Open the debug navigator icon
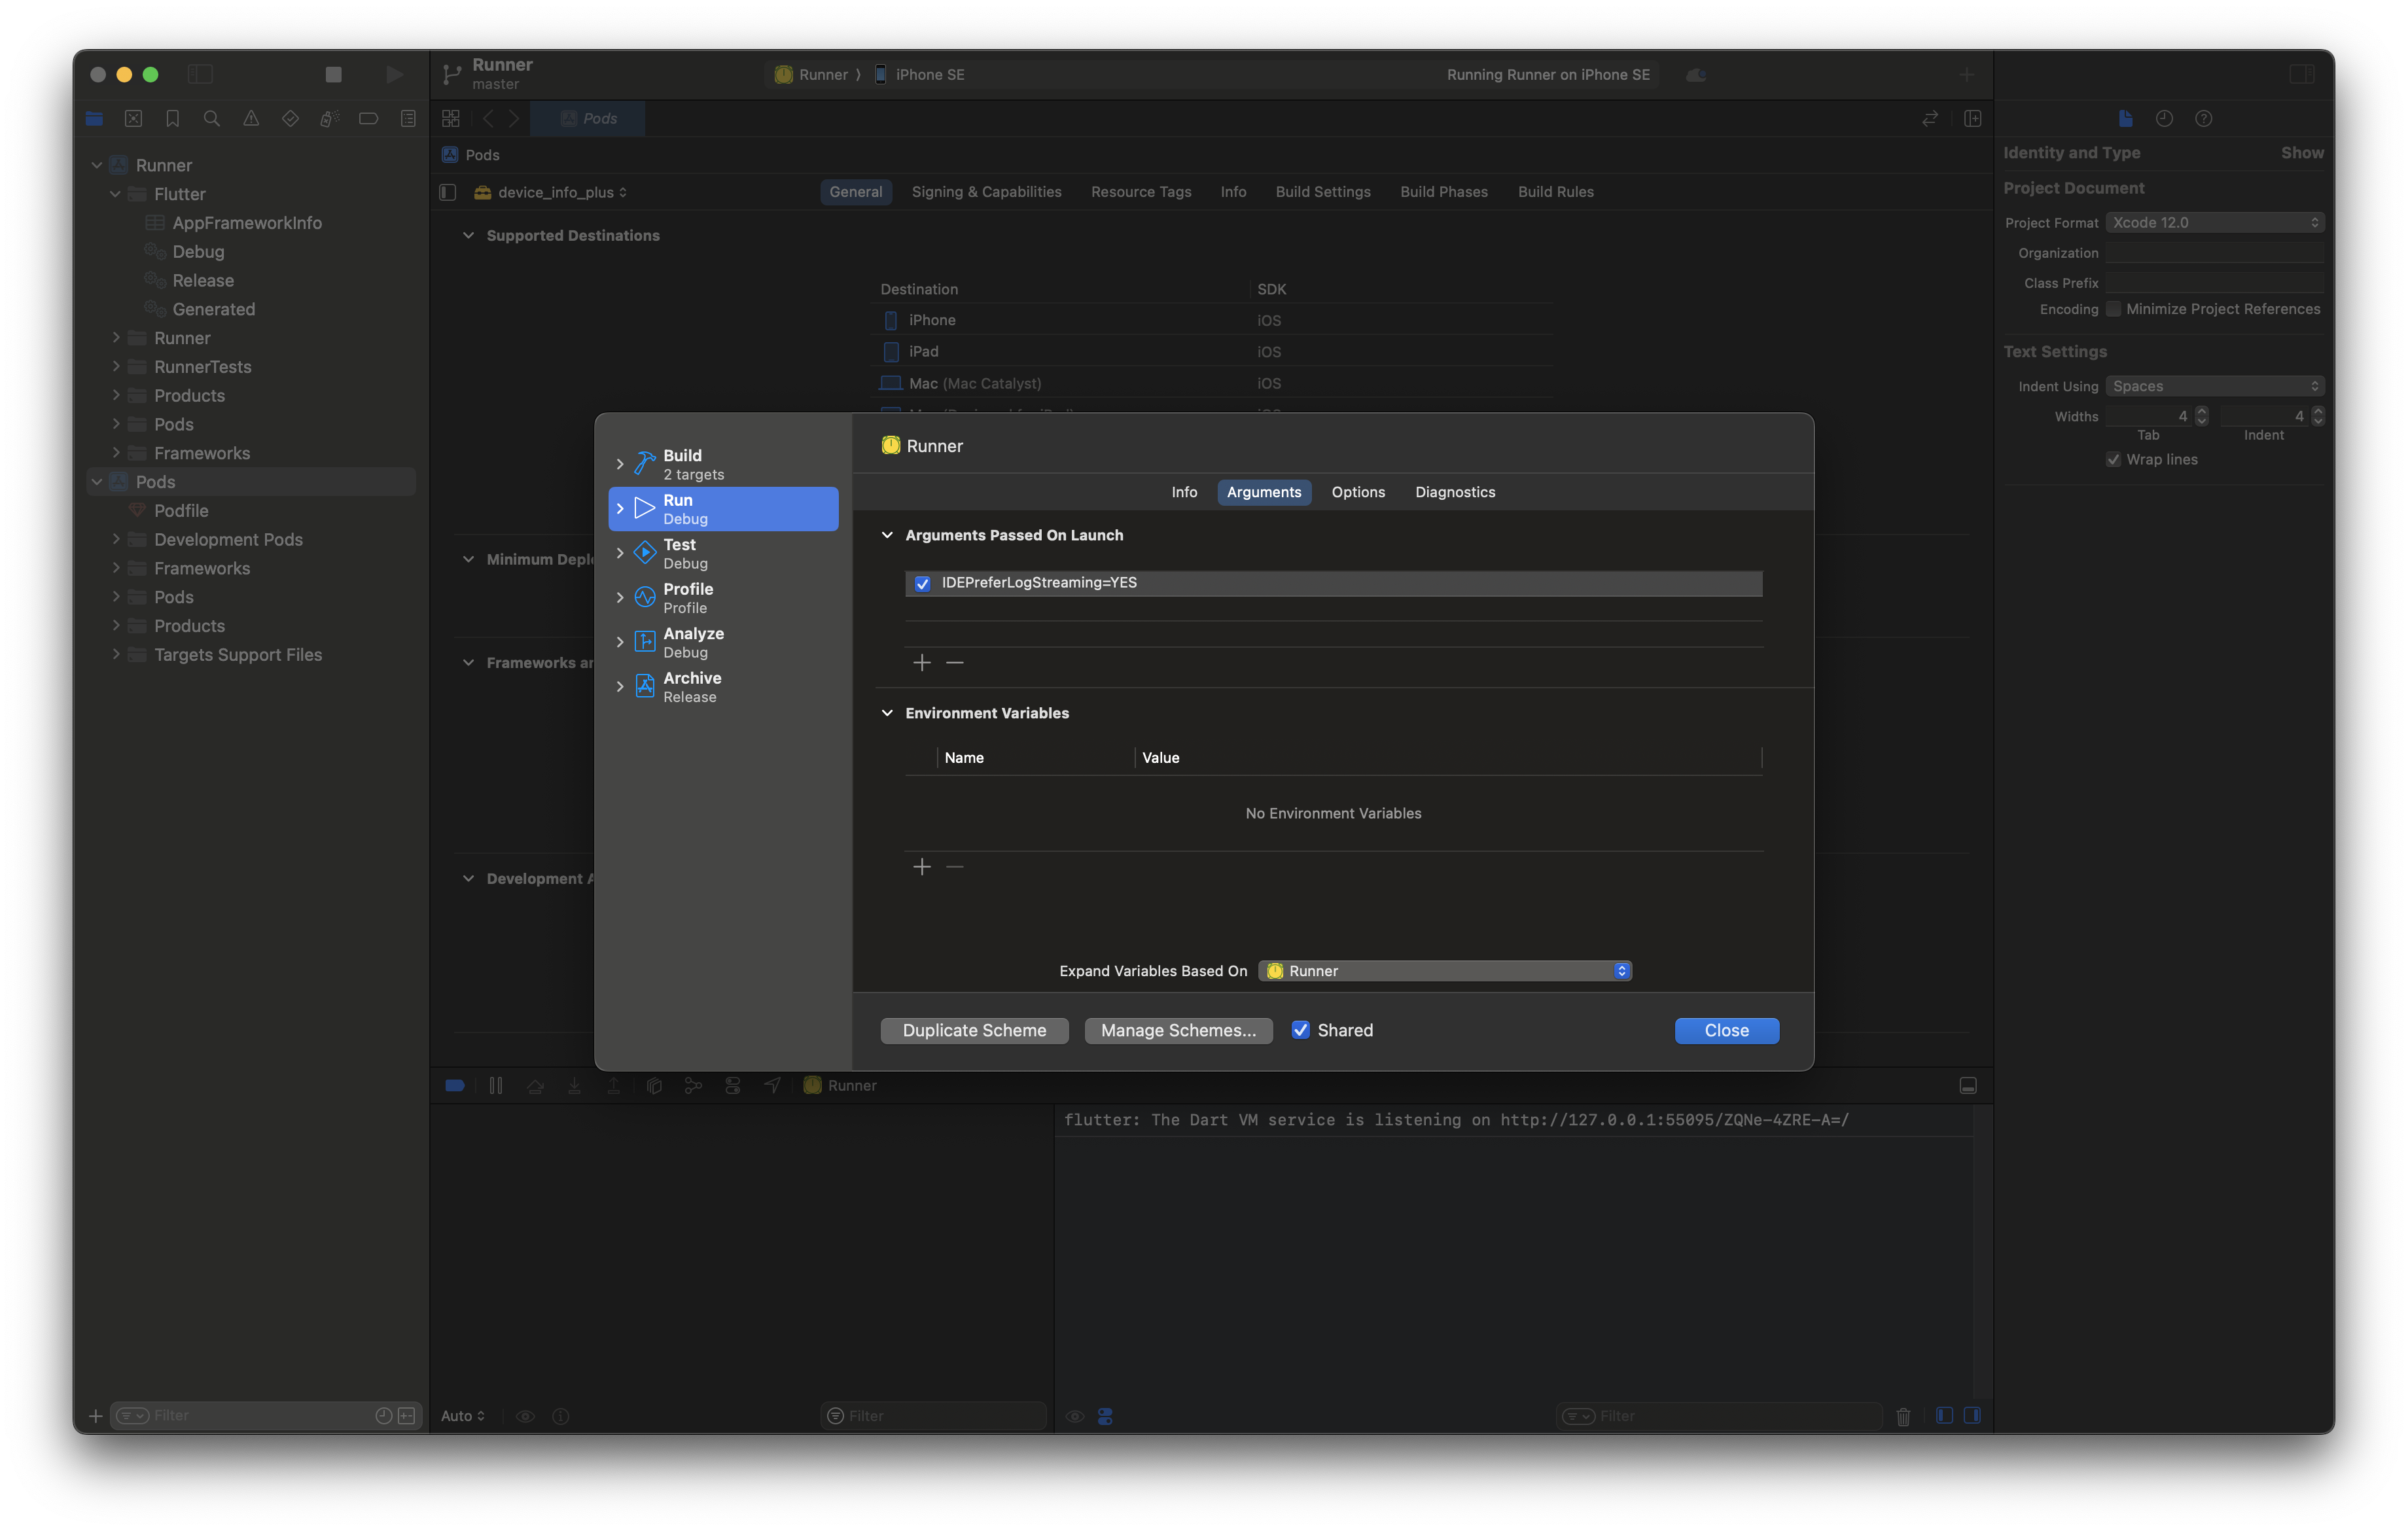The image size is (2408, 1531). pyautogui.click(x=329, y=118)
